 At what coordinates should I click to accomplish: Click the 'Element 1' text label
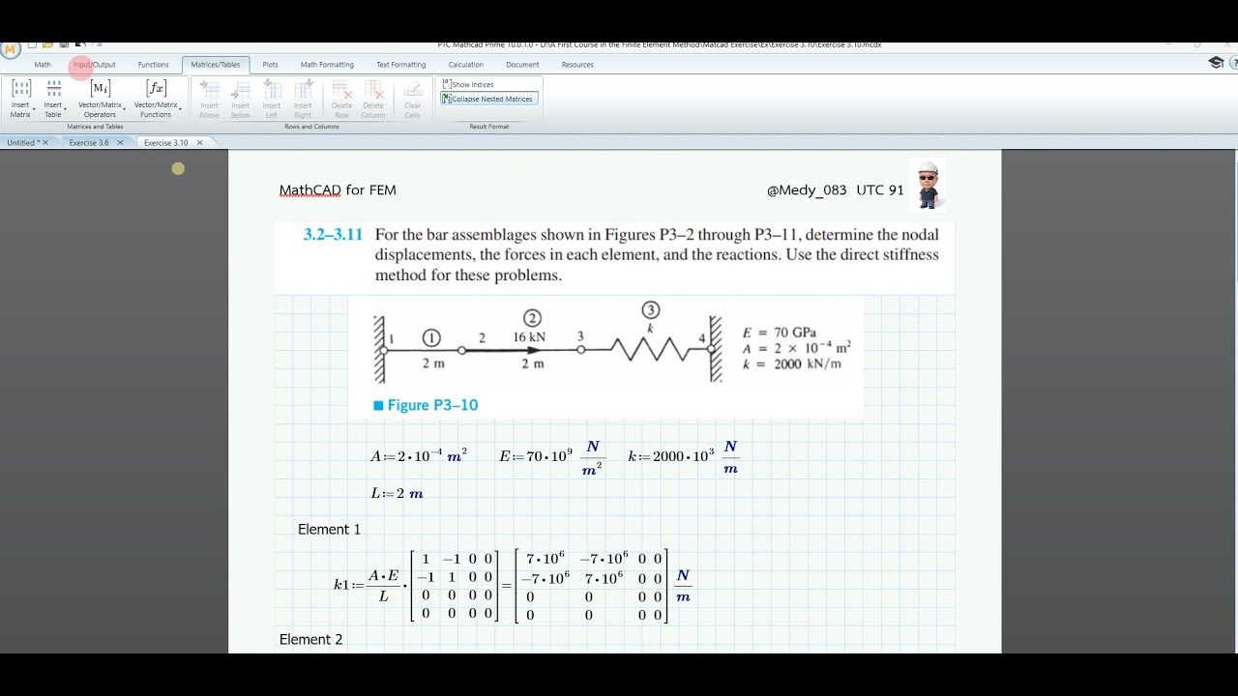329,530
